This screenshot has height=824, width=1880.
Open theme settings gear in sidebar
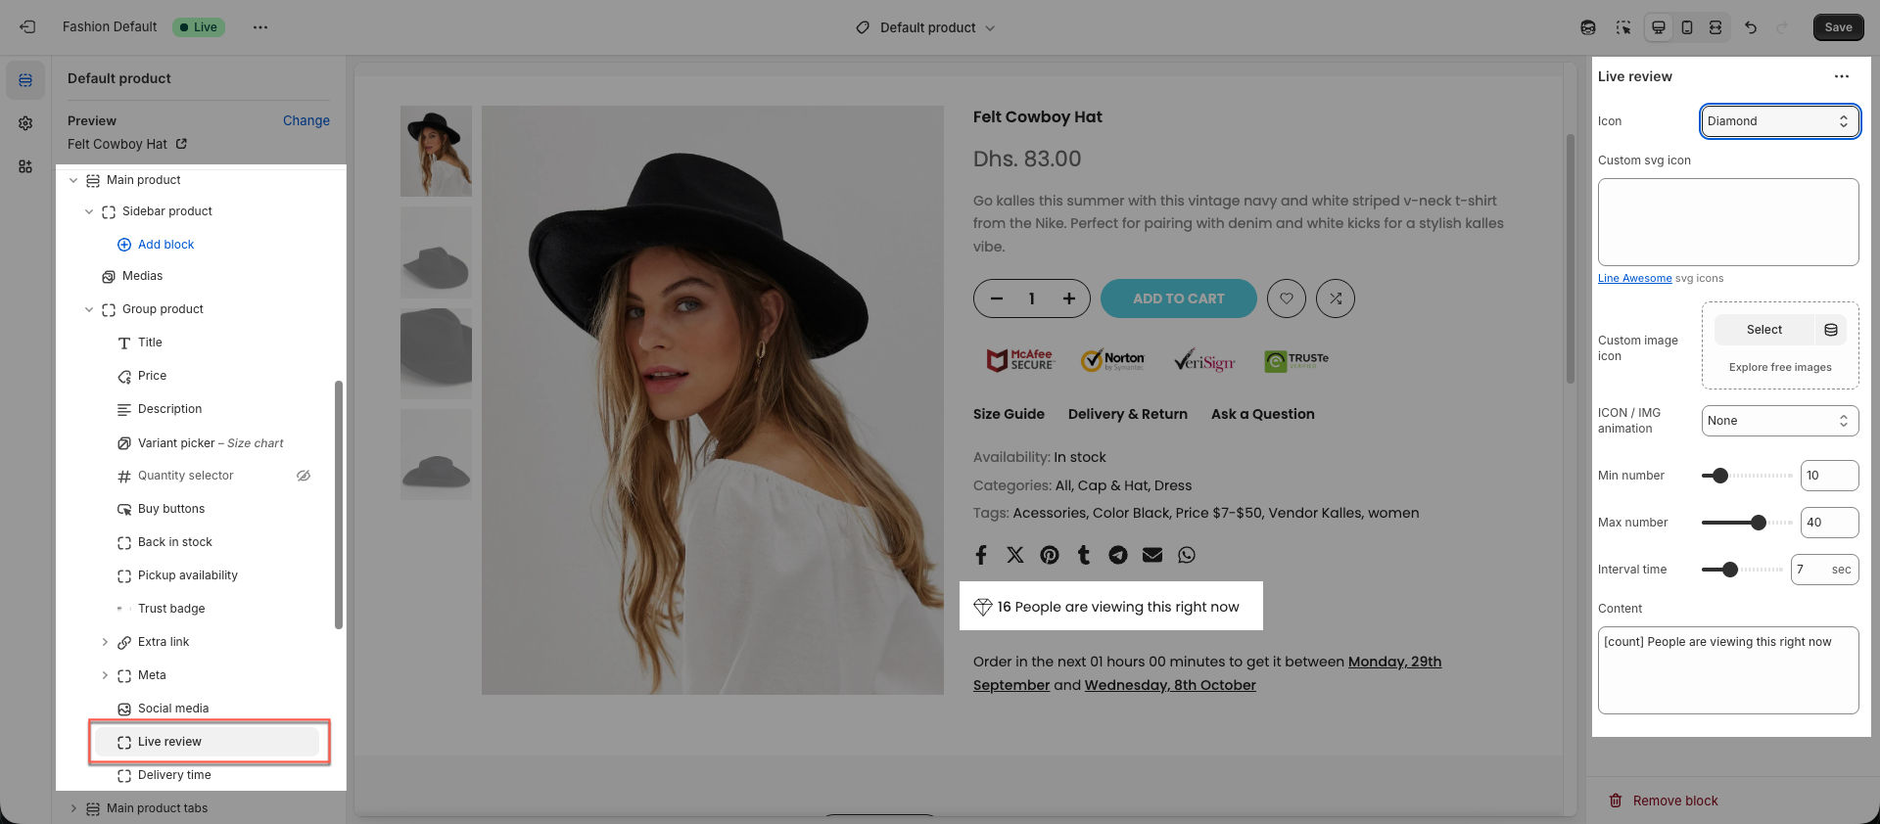(x=25, y=123)
